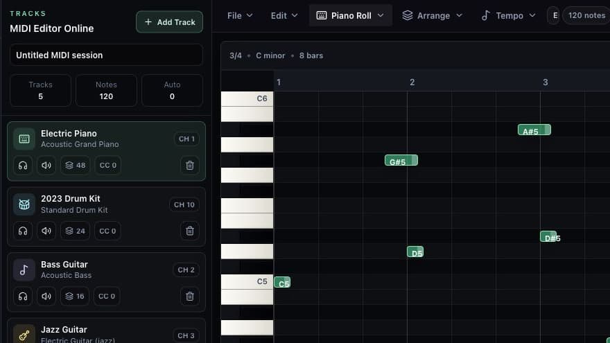Select the G#5 note in piano roll
This screenshot has height=343, width=610.
[x=401, y=160]
